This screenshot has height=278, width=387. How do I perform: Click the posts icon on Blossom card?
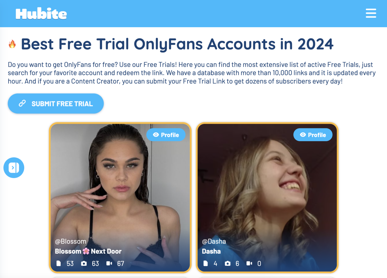pos(59,263)
